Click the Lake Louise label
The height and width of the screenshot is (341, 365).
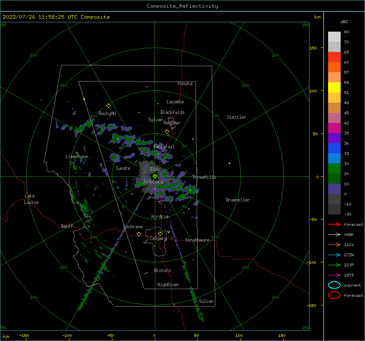31,199
